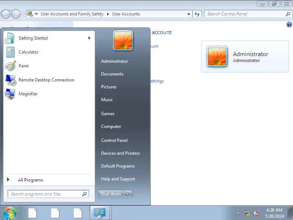Click the User Accounts address bar icon
The width and height of the screenshot is (293, 220).
point(30,14)
